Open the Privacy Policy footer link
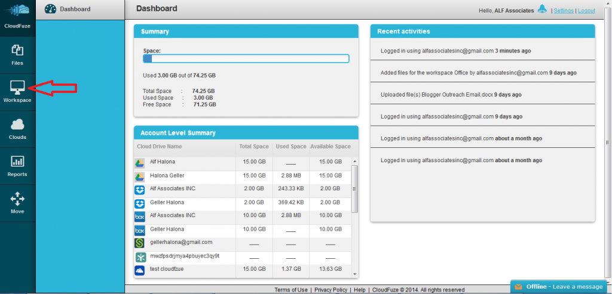This screenshot has height=294, width=612. pos(331,290)
